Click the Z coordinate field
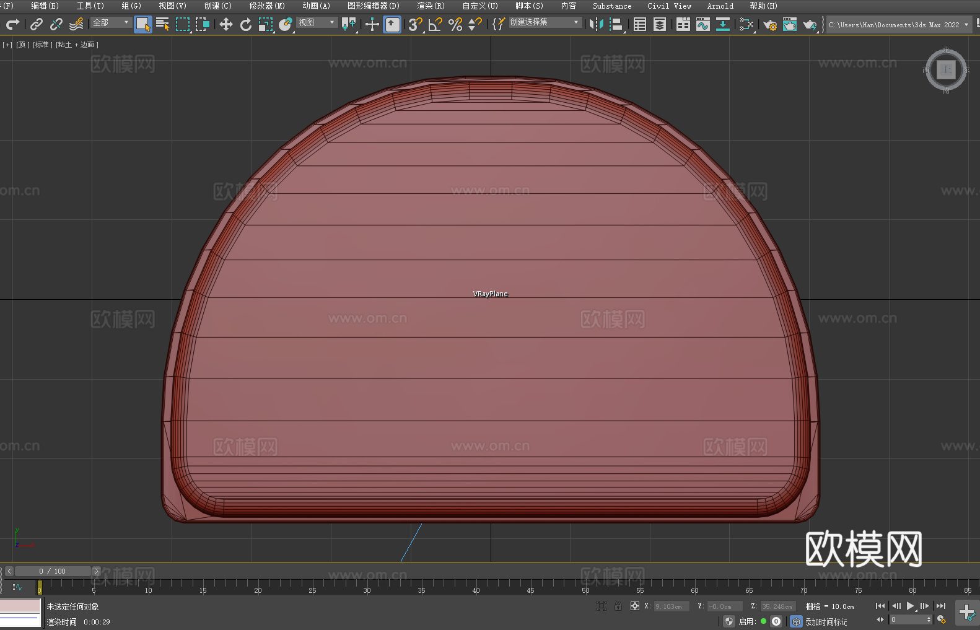Image resolution: width=980 pixels, height=630 pixels. coord(778,606)
